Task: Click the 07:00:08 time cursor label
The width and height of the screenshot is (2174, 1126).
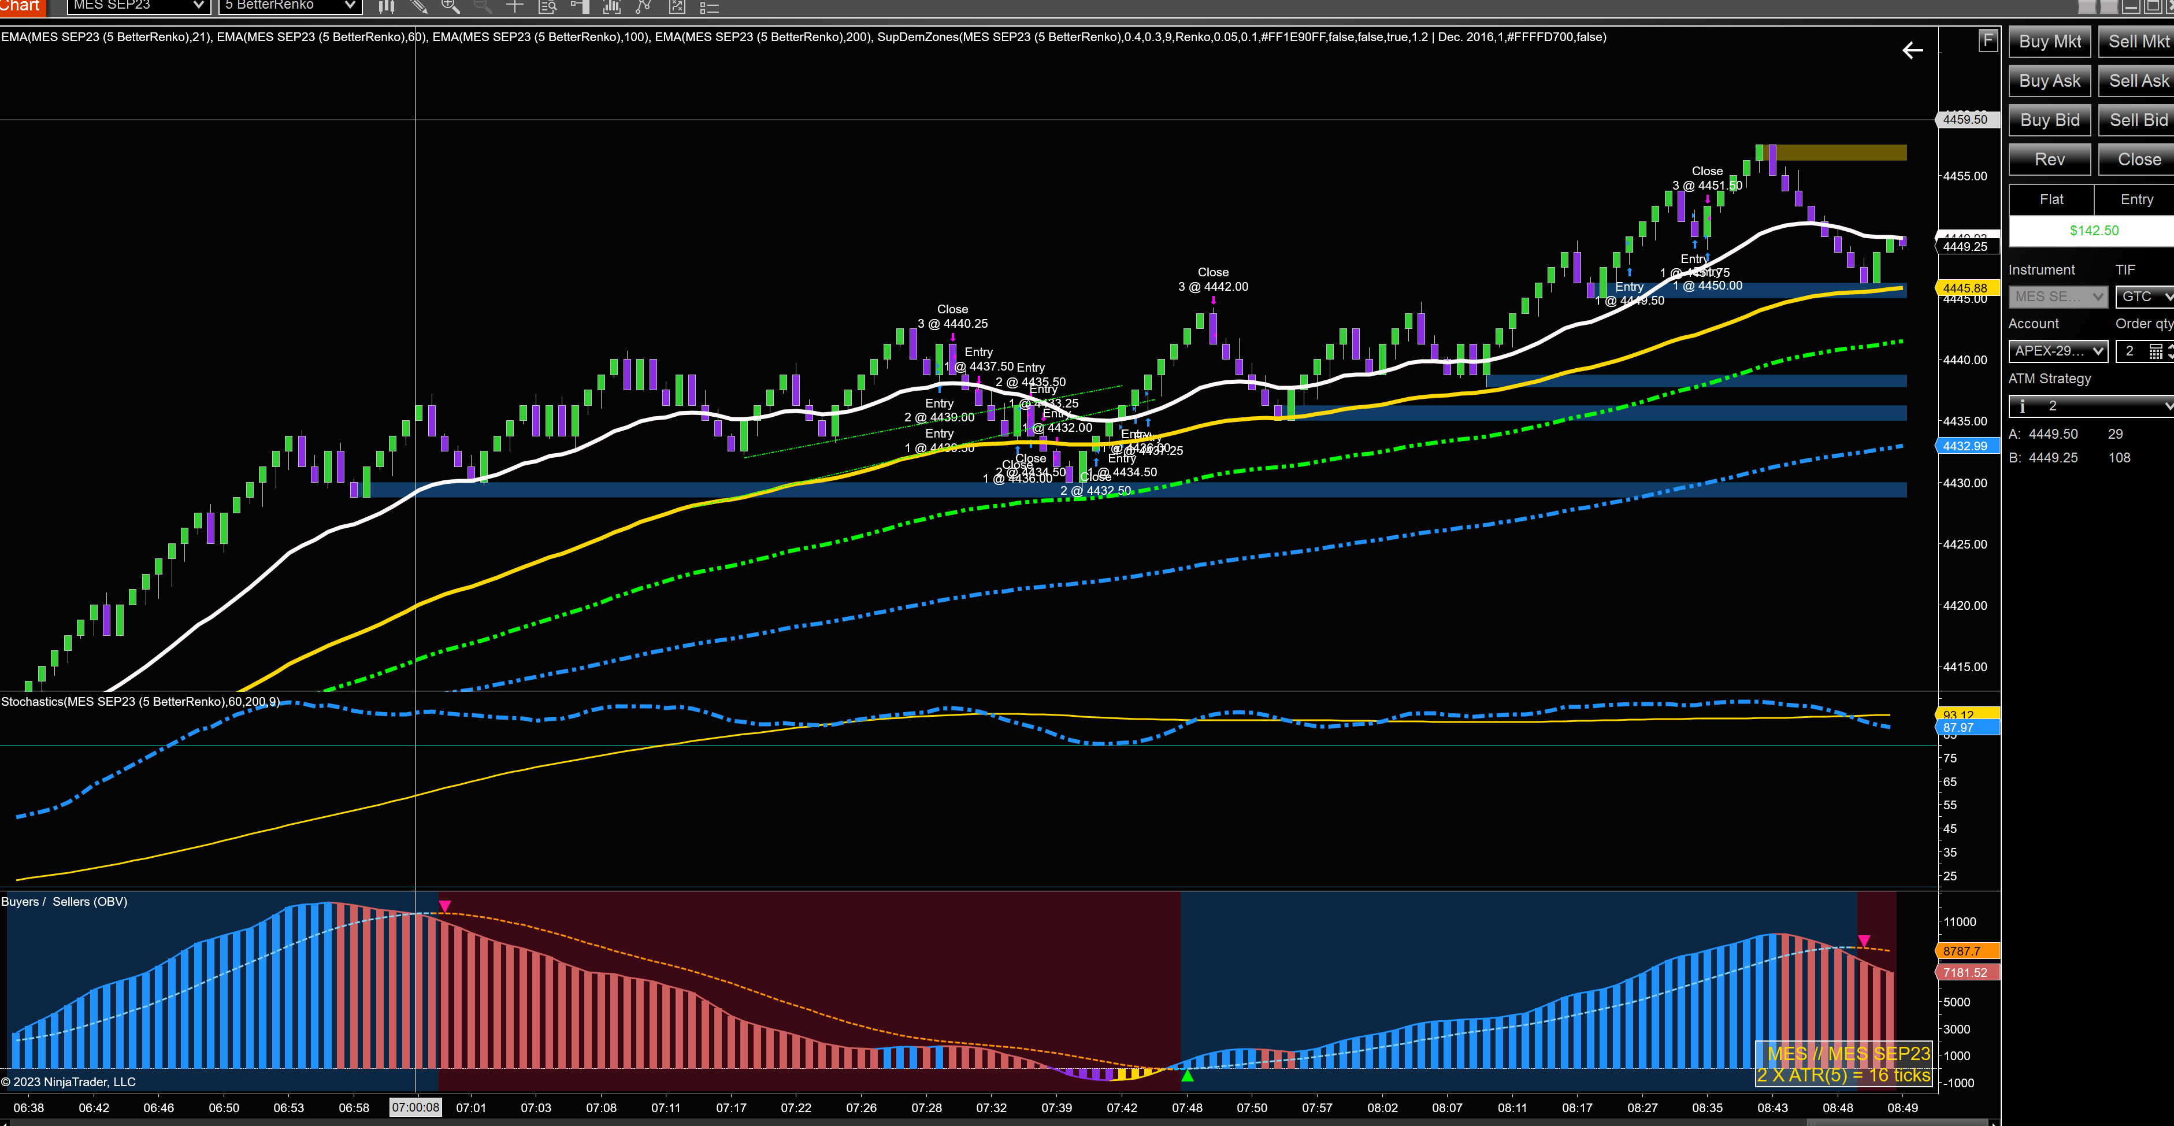Action: 415,1108
